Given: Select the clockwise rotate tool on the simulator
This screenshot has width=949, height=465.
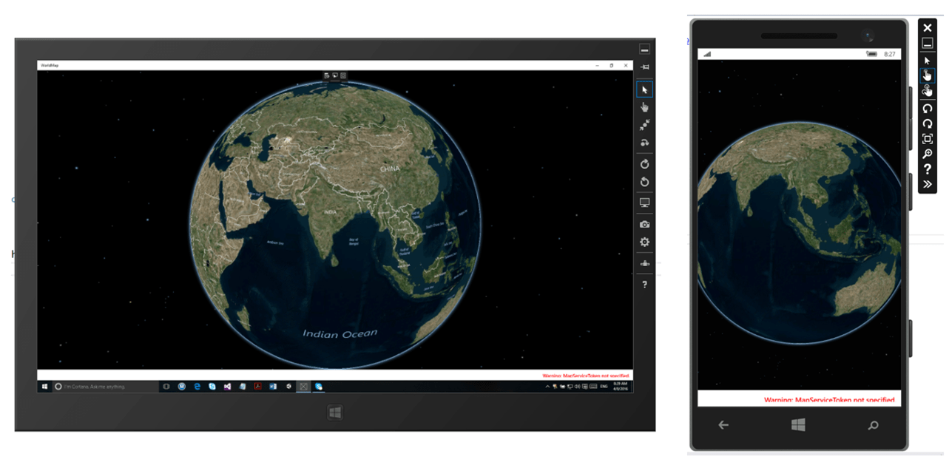Looking at the screenshot, I should coord(644,163).
